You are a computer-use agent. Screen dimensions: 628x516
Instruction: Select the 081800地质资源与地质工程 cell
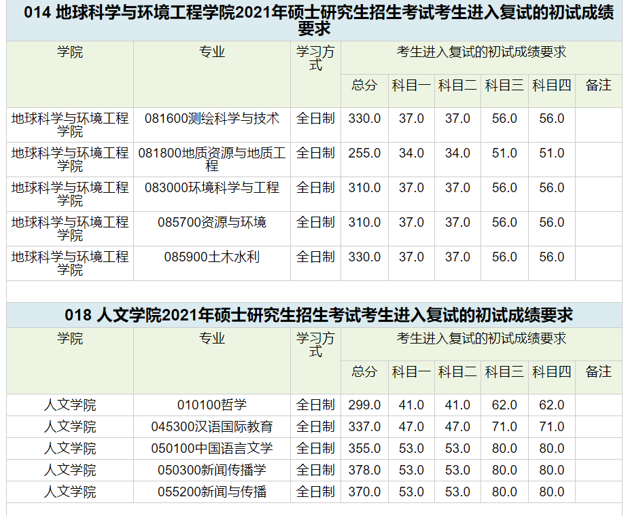click(212, 159)
